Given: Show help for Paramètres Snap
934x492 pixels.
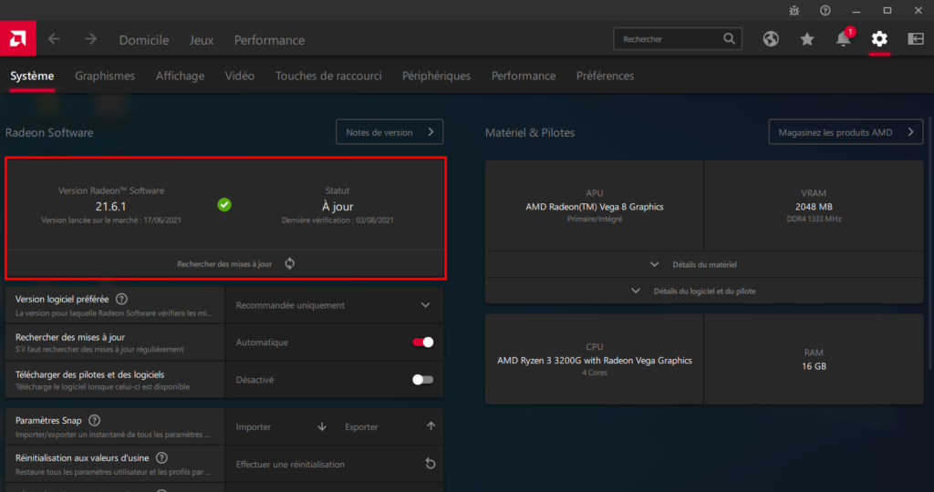Looking at the screenshot, I should click(x=94, y=421).
